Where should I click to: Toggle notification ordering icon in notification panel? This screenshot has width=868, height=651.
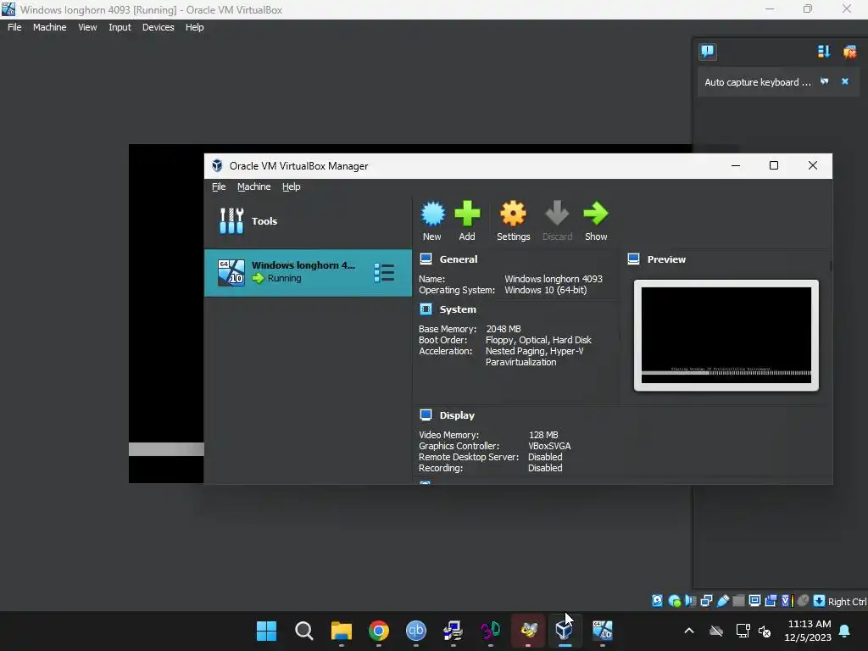point(824,52)
